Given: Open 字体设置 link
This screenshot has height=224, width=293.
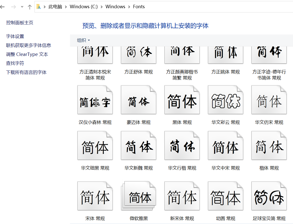Looking at the screenshot, I should (15, 36).
